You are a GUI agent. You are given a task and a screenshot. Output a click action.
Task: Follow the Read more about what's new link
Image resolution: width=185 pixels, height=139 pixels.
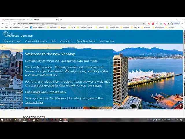tap(45, 92)
